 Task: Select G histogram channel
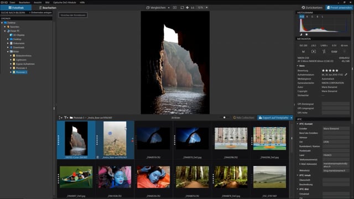point(312,17)
